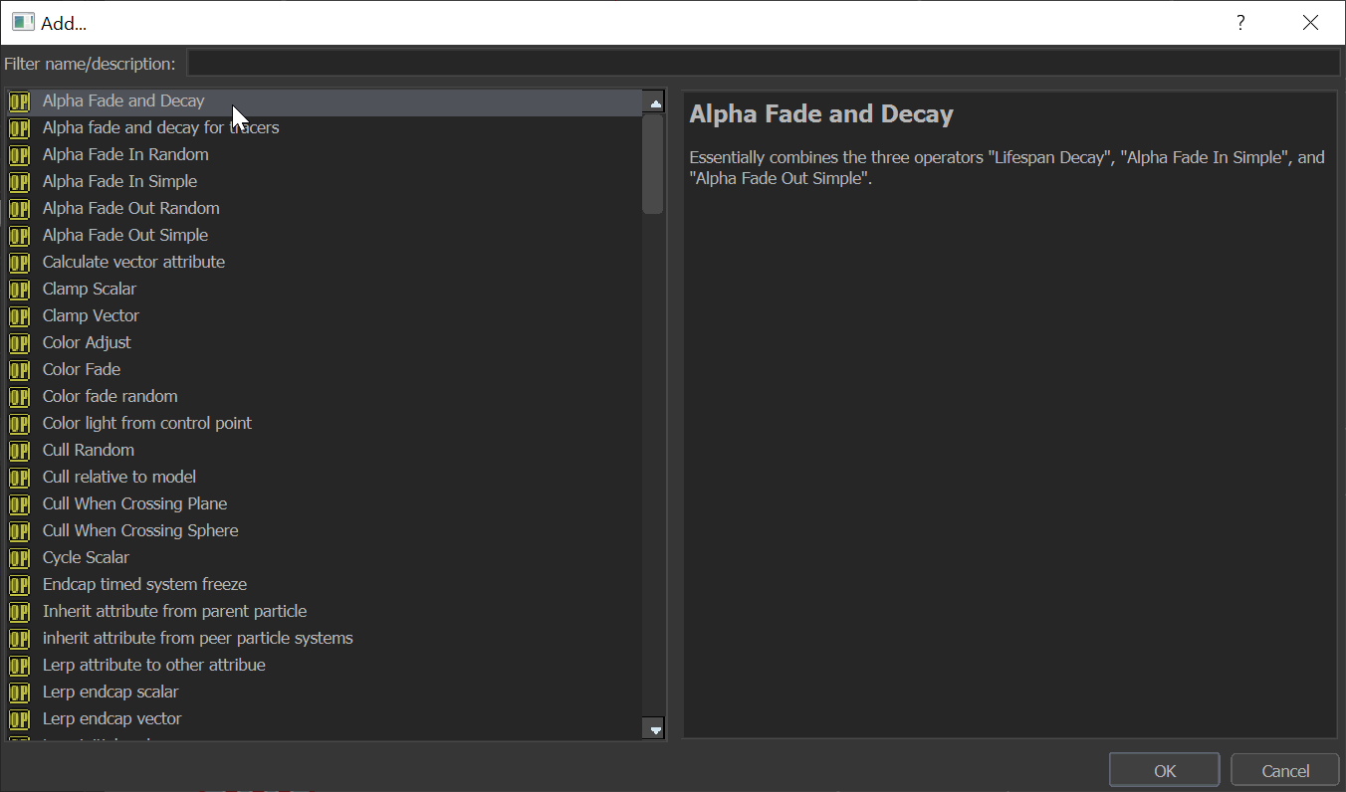Select Cull When Crossing Sphere
Screen dimensions: 1346x792
325,531
